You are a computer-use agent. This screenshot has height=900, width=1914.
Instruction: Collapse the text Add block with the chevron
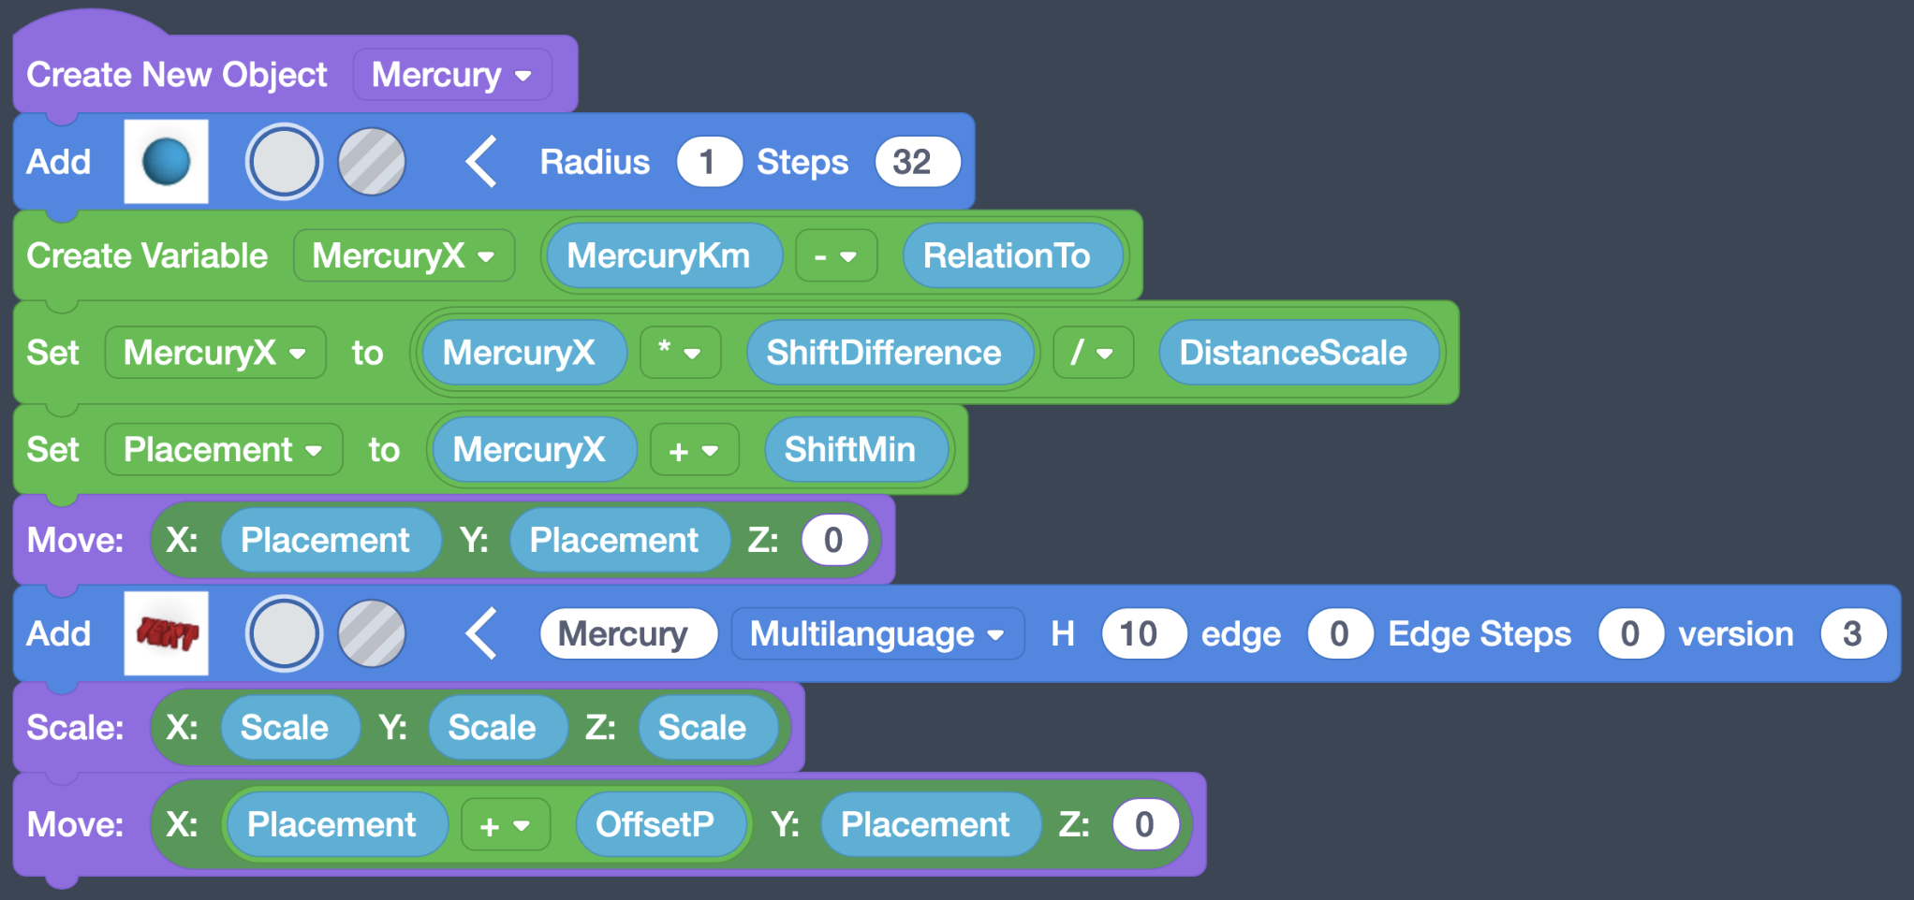pyautogui.click(x=480, y=633)
